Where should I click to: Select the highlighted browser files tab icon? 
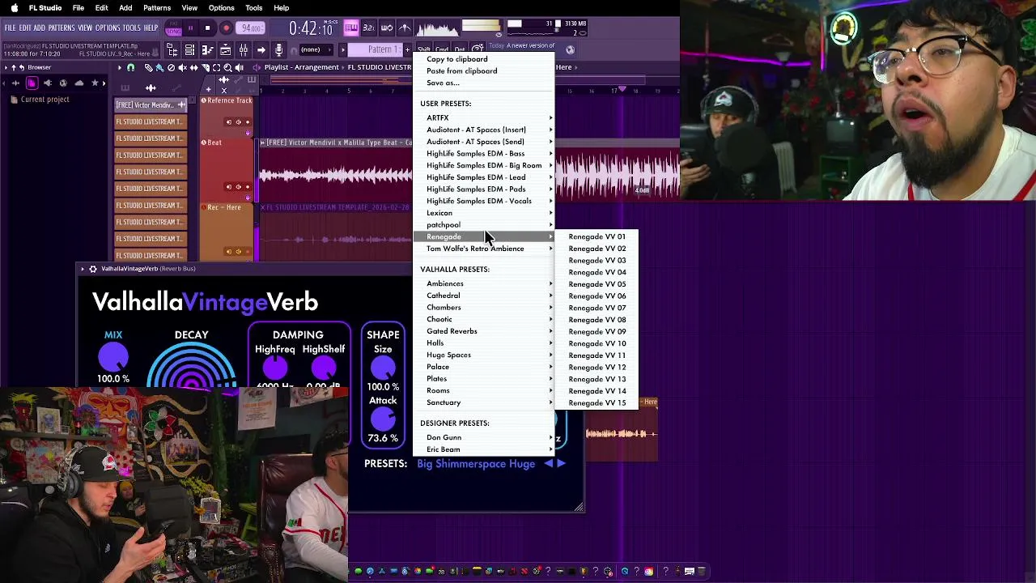click(32, 83)
